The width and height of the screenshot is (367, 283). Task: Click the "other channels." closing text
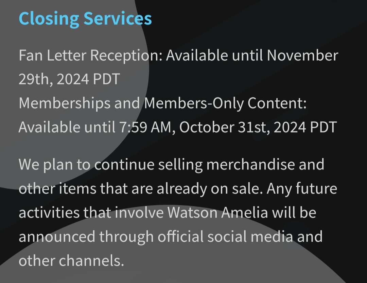coord(71,261)
